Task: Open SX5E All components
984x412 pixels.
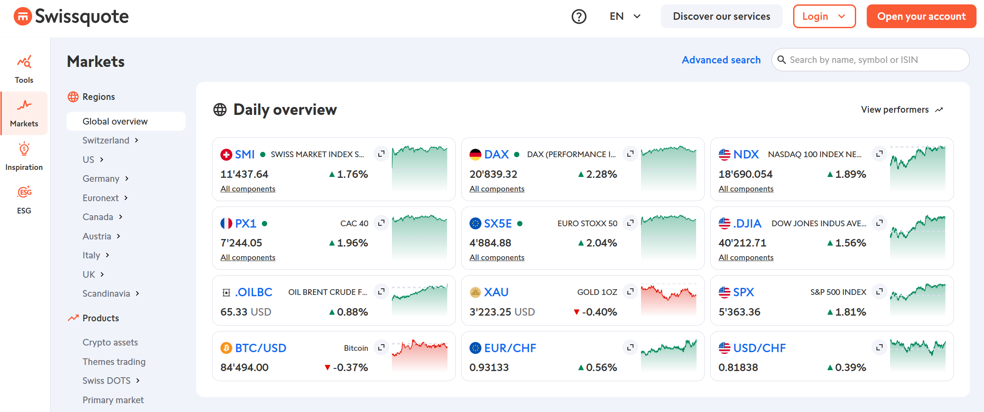Action: pos(497,257)
